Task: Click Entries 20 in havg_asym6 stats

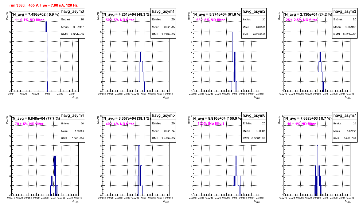Action: tap(254, 124)
